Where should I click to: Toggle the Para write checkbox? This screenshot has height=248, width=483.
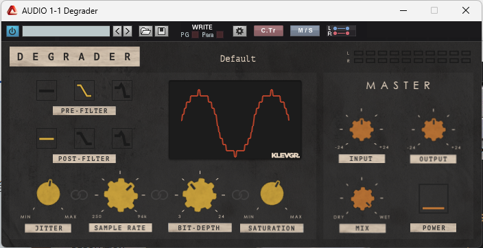coord(220,35)
